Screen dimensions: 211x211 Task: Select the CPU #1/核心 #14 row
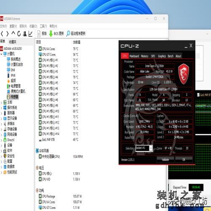[58, 134]
